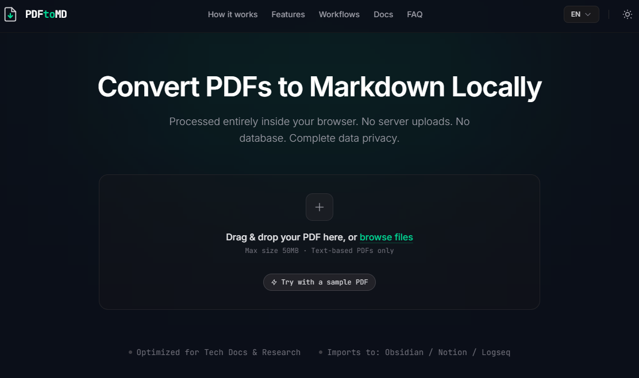Toggle light theme with sun icon
639x378 pixels.
click(x=628, y=15)
